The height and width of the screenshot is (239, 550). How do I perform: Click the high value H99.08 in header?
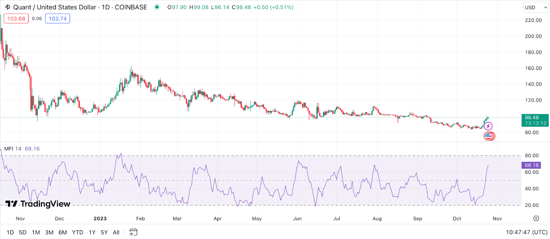(x=199, y=7)
